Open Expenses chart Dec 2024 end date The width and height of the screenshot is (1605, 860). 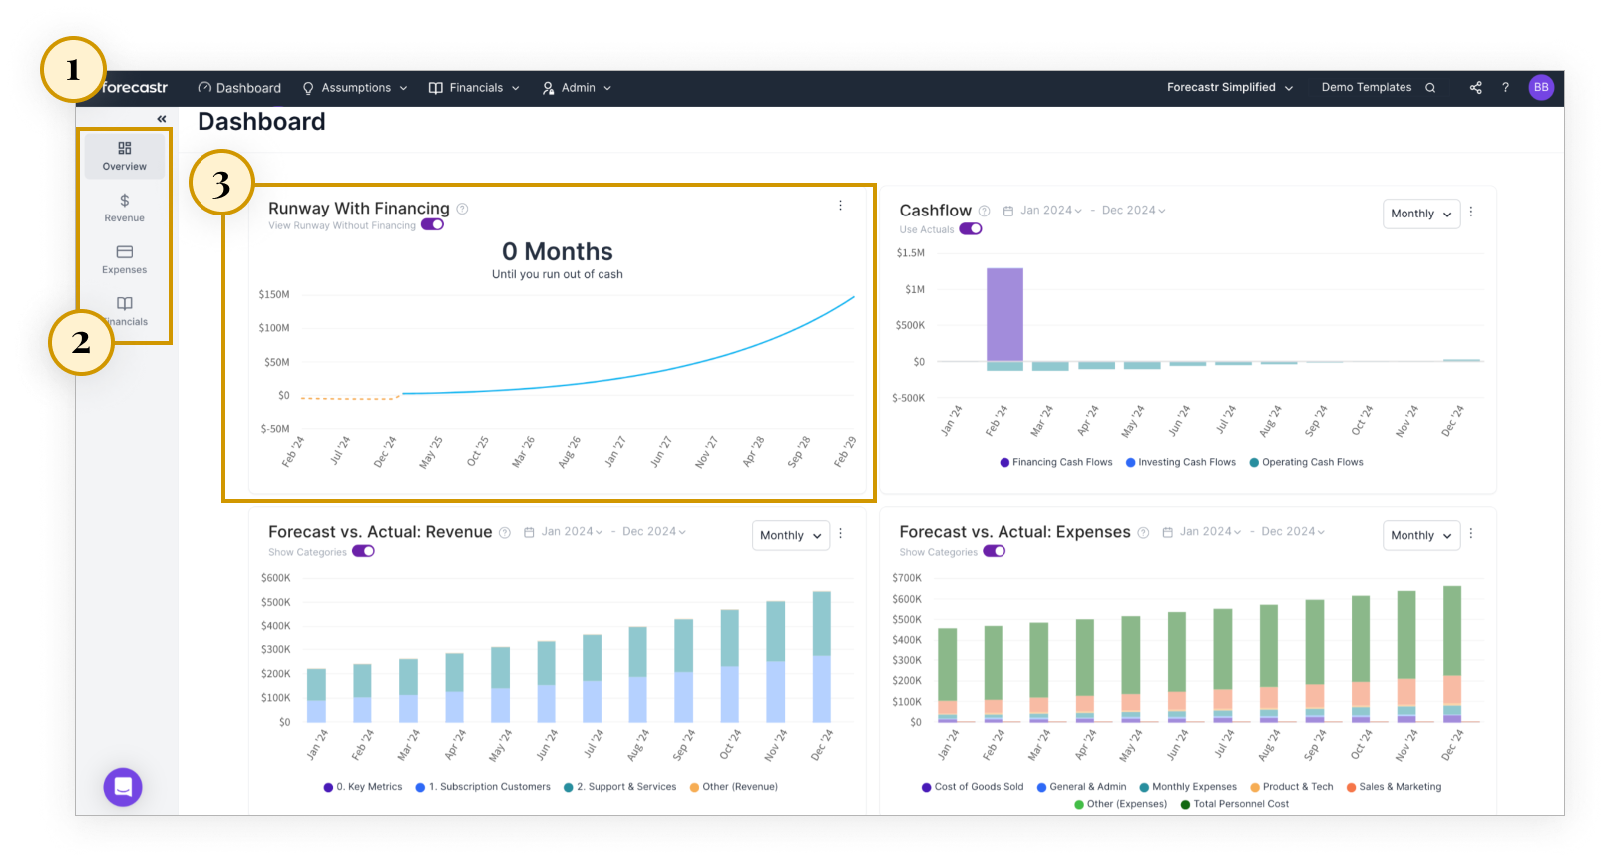point(1293,532)
